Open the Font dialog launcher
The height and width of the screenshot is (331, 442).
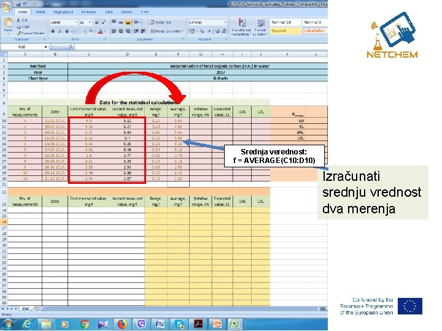(106, 39)
